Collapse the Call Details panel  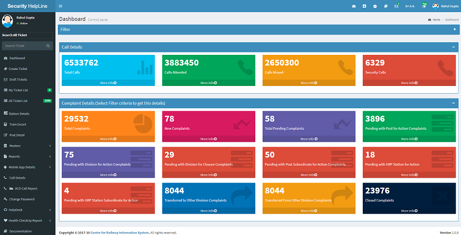click(x=453, y=47)
